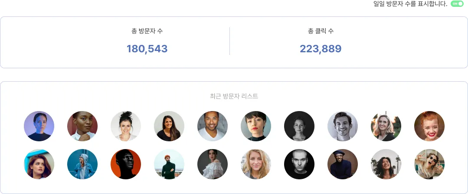Image resolution: width=468 pixels, height=194 pixels.
Task: Select the grayscale laughing curly-haired man avatar
Action: (342, 126)
